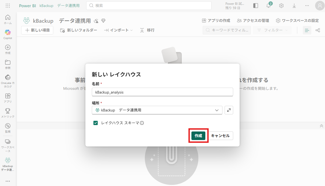
Task: Open Copilot from the left sidebar
Action: coord(8,34)
